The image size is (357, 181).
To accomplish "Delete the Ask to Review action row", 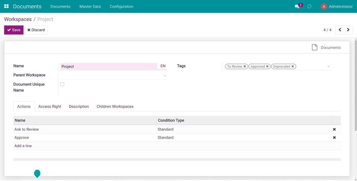I will [x=334, y=129].
